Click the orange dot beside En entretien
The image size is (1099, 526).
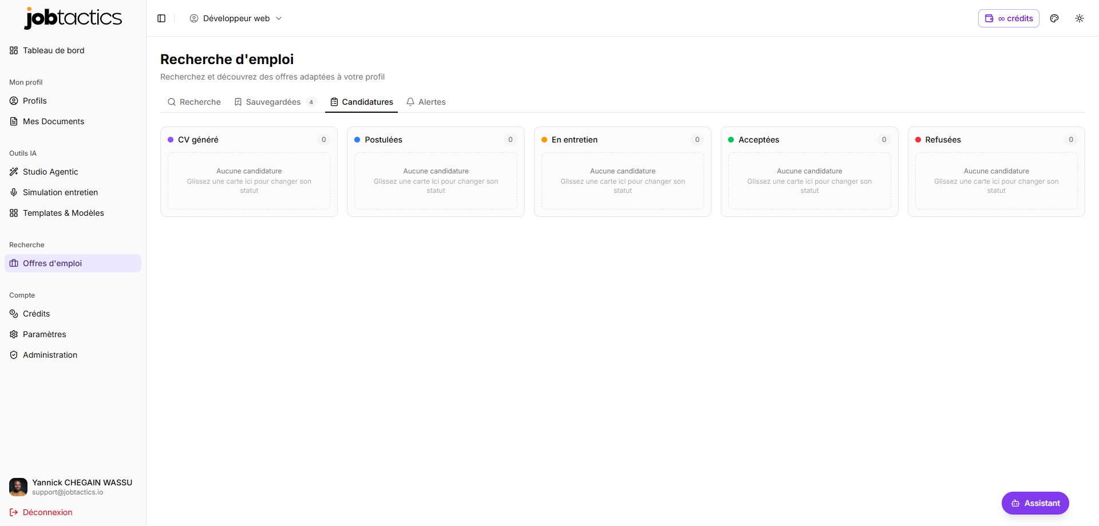(x=544, y=140)
